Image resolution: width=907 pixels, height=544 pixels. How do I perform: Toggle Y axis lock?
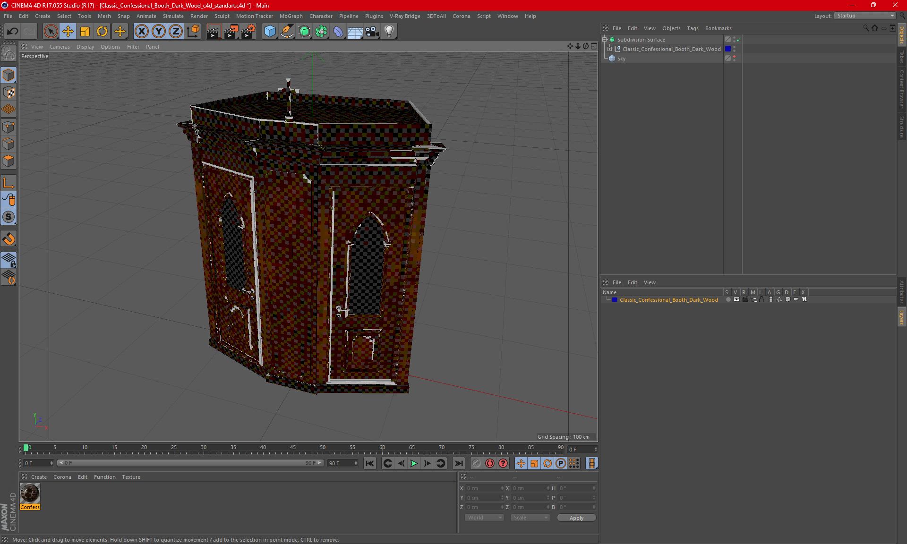(x=159, y=31)
